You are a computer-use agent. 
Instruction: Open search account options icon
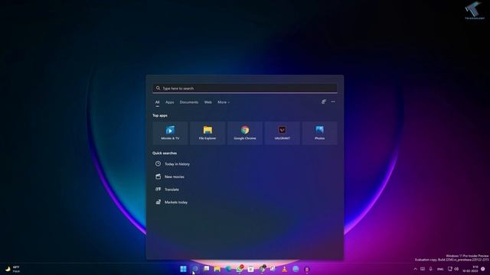point(323,102)
